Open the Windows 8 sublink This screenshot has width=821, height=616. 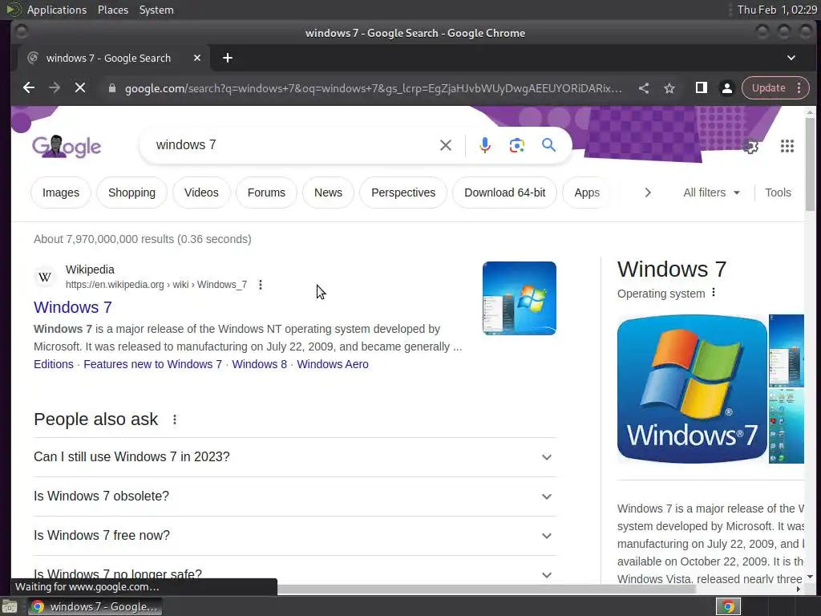tap(260, 364)
